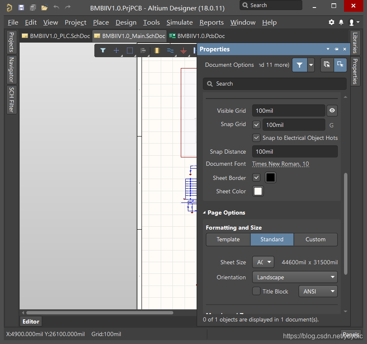Image resolution: width=367 pixels, height=344 pixels.
Task: Open the Tools menu
Action: (152, 23)
